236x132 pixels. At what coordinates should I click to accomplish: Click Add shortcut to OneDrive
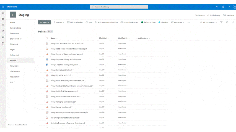click(x=106, y=23)
